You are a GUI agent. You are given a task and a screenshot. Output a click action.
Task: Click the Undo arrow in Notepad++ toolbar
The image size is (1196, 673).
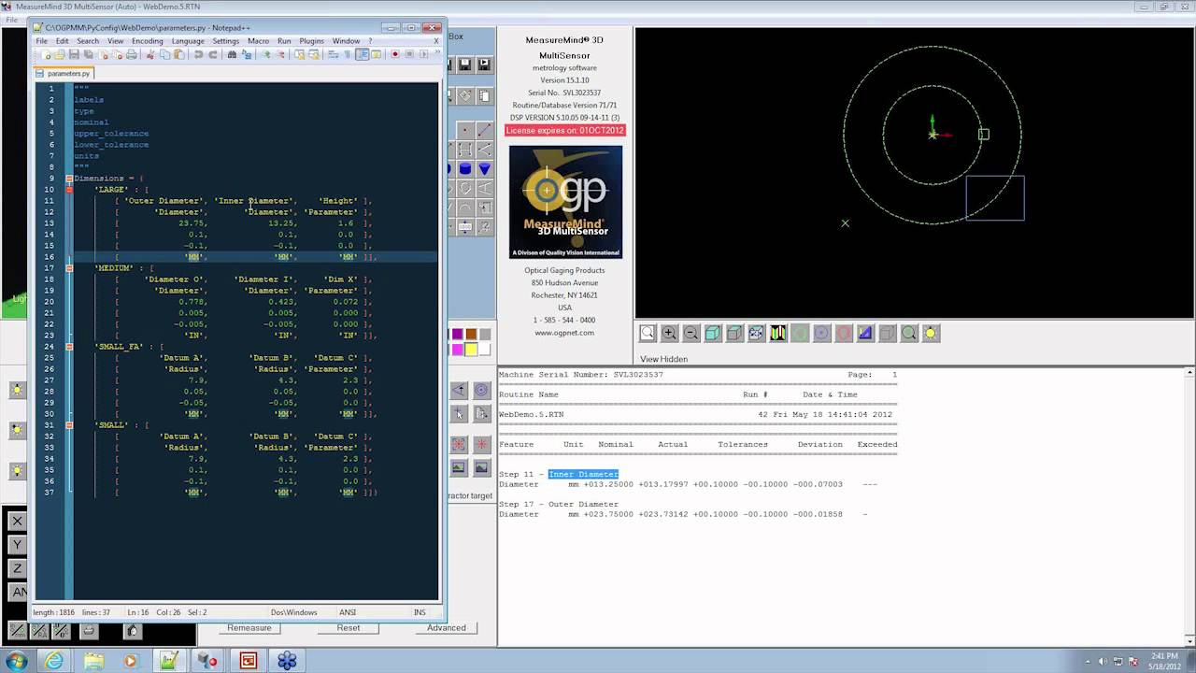coord(198,54)
